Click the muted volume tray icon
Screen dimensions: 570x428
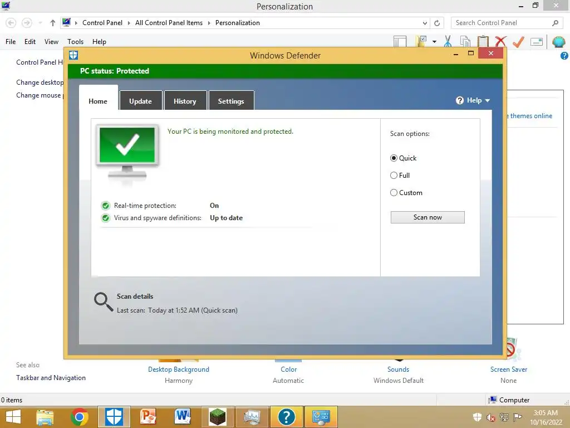point(491,417)
